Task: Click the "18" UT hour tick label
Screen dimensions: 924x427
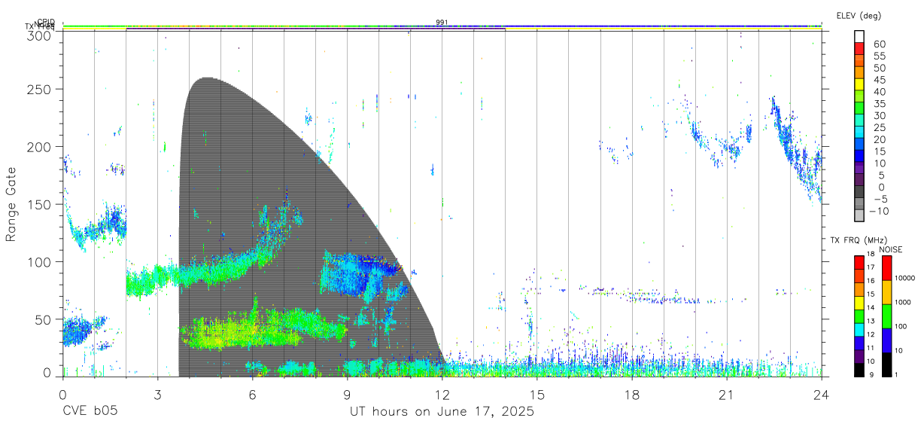Action: pos(631,395)
